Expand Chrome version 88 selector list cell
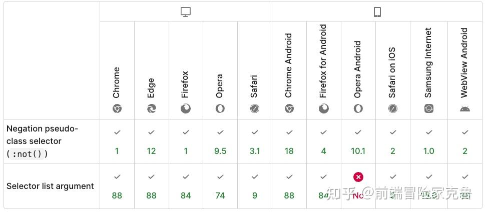 tap(117, 186)
